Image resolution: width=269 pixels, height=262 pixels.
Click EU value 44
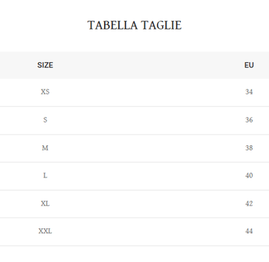[x=249, y=231]
